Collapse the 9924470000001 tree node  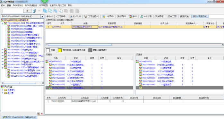click(3, 23)
